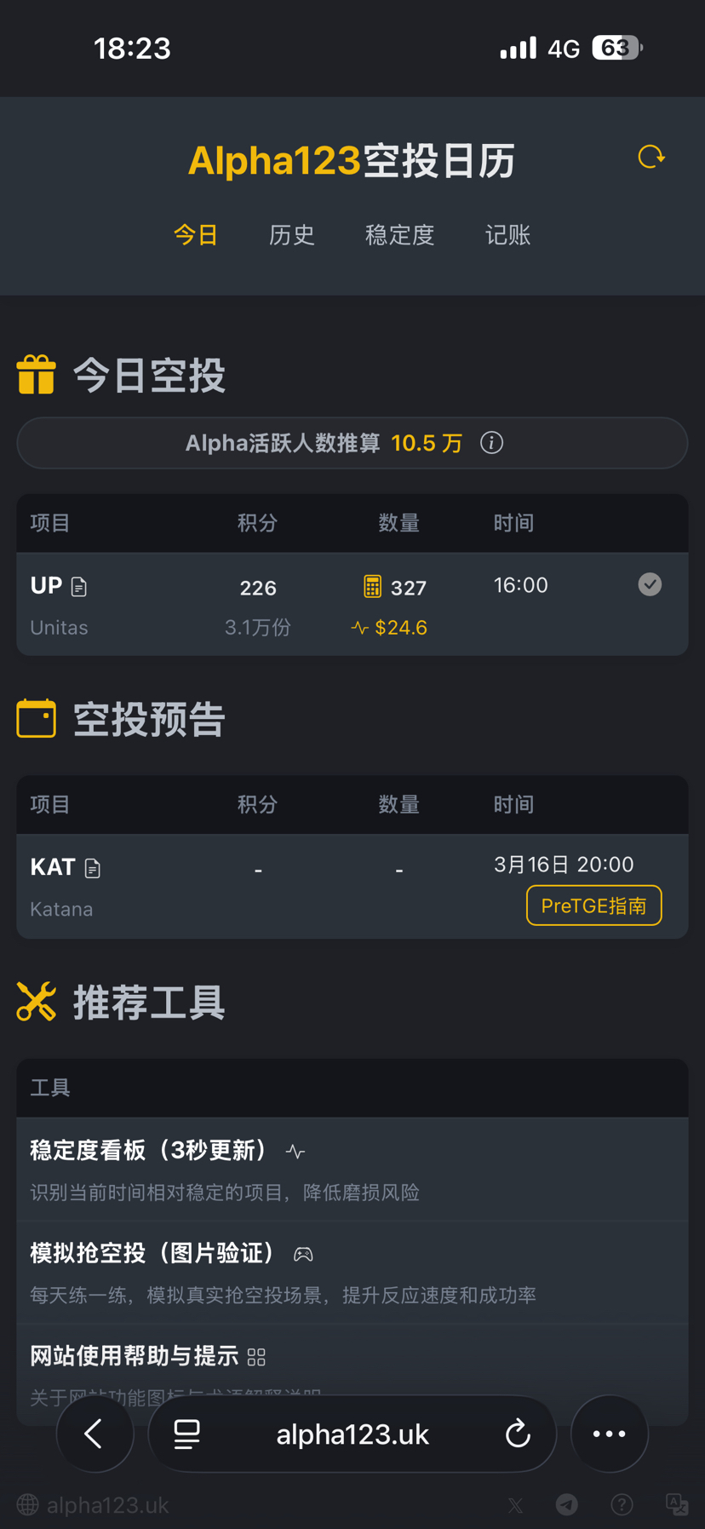The width and height of the screenshot is (705, 1529).
Task: Tap the help question mark icon in the footer
Action: [x=622, y=1505]
